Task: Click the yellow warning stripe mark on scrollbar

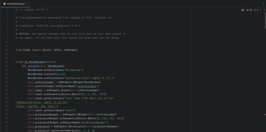Action: click(265, 115)
